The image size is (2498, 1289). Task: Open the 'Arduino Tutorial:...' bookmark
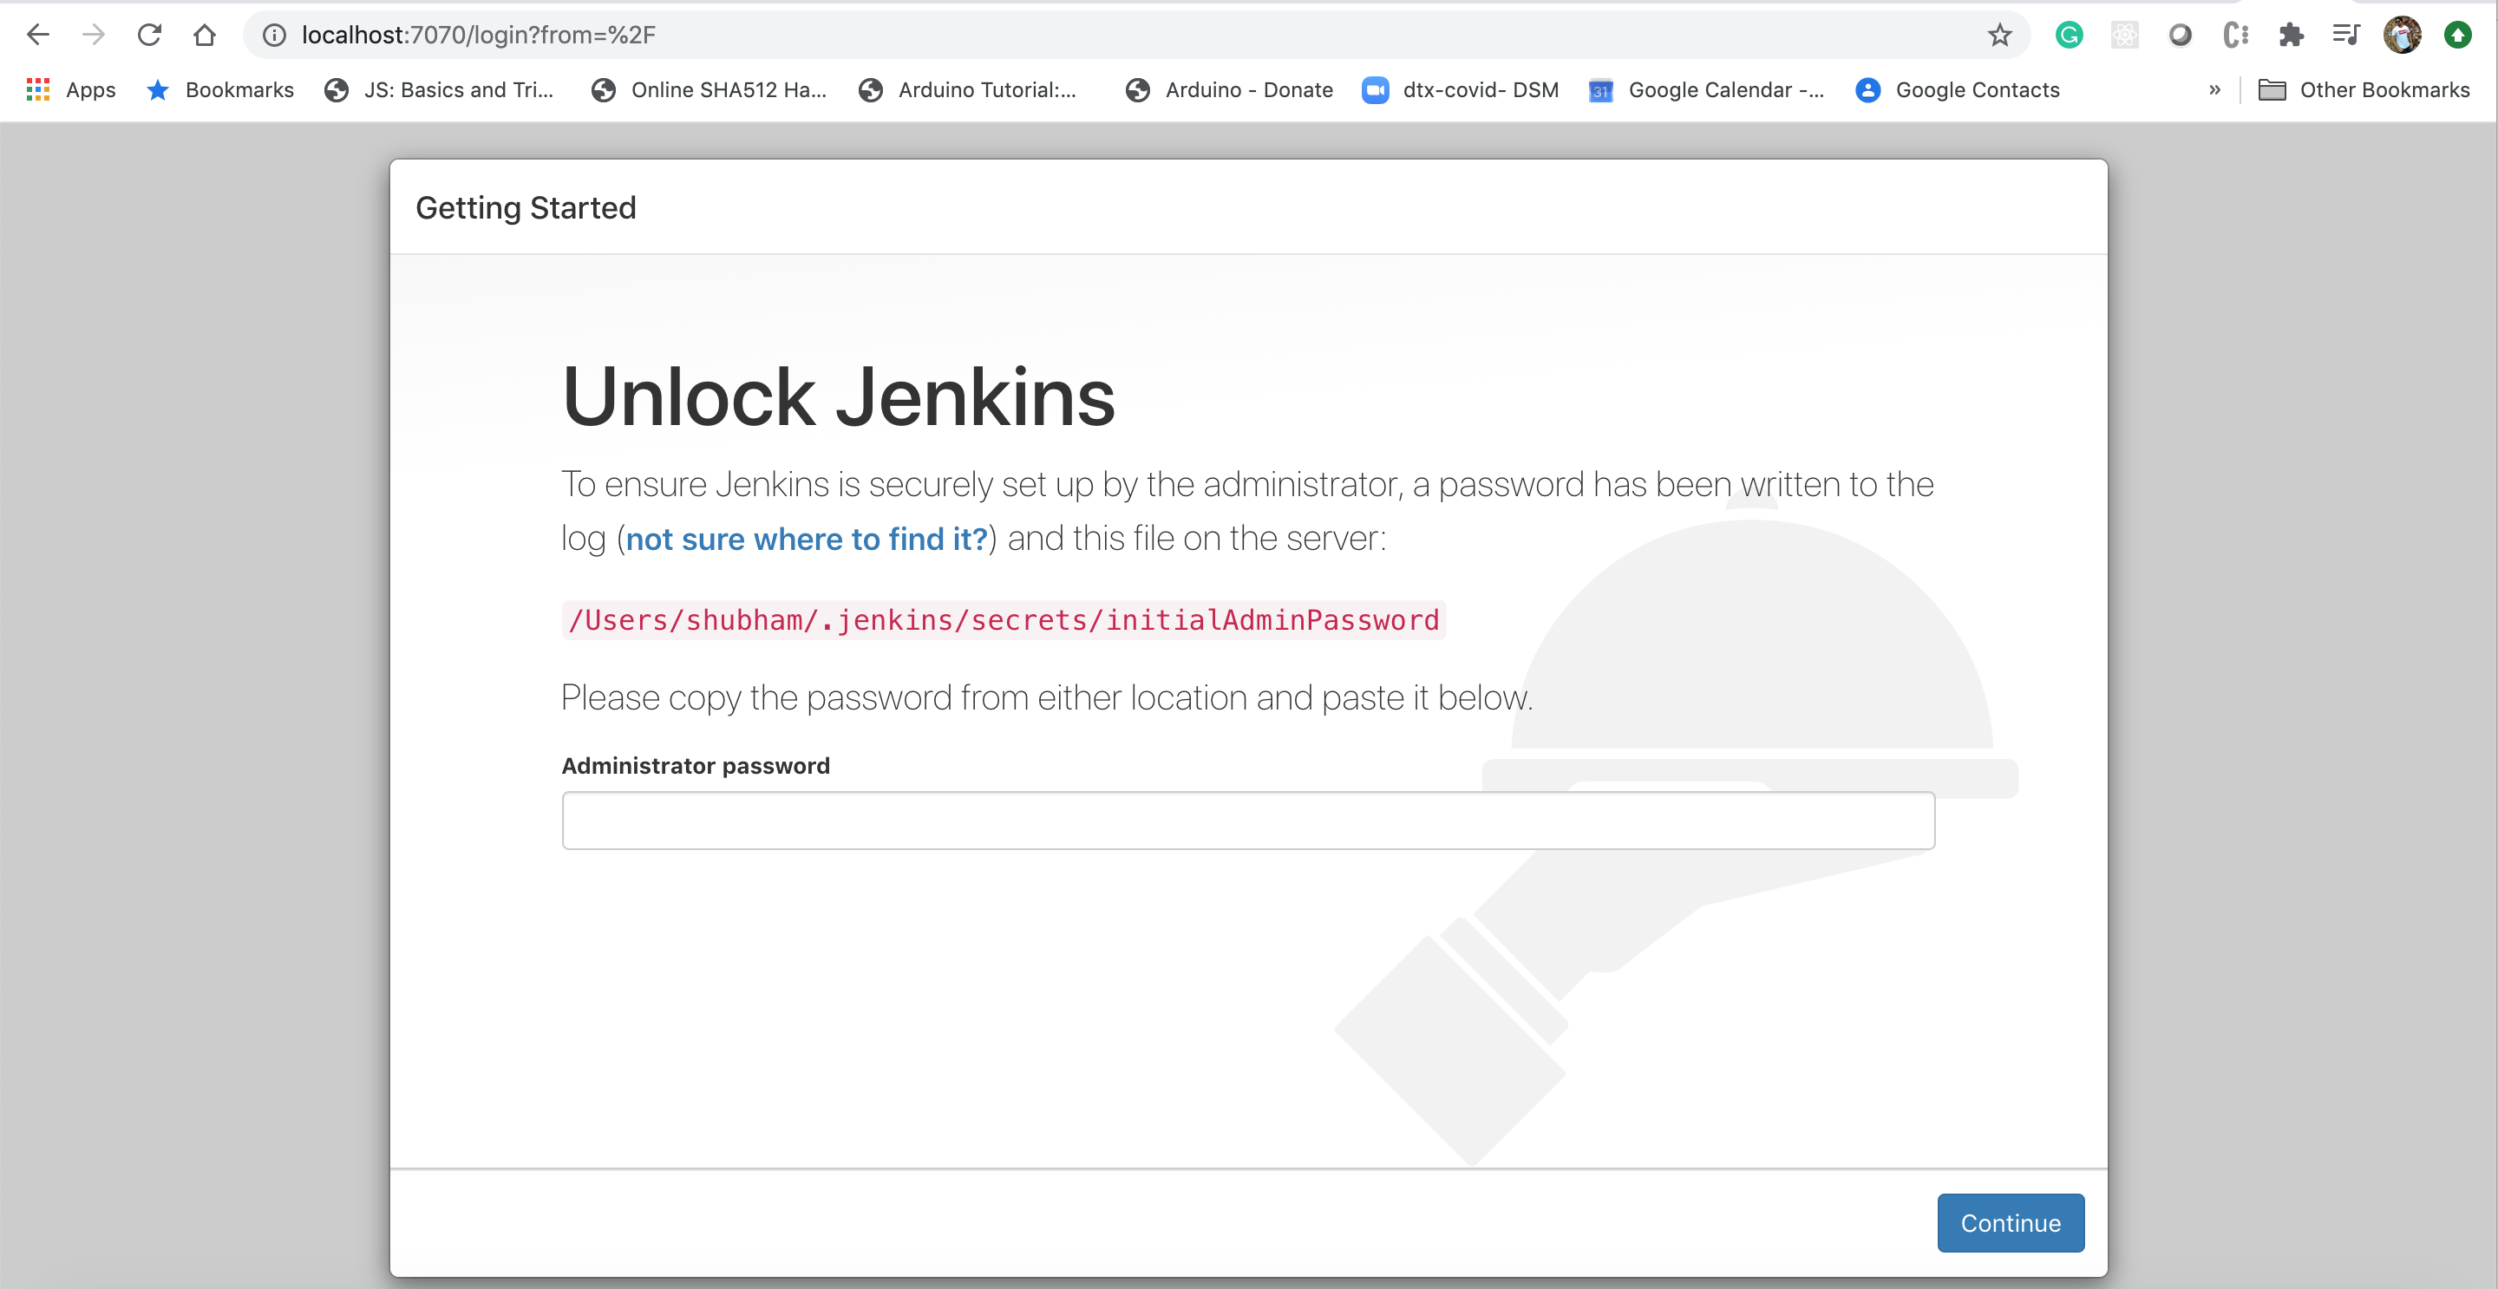[x=968, y=90]
